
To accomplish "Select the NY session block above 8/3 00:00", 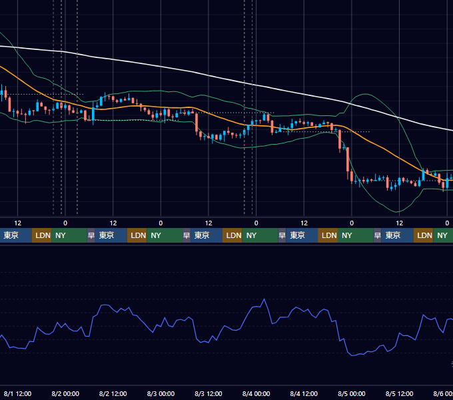I will click(165, 235).
